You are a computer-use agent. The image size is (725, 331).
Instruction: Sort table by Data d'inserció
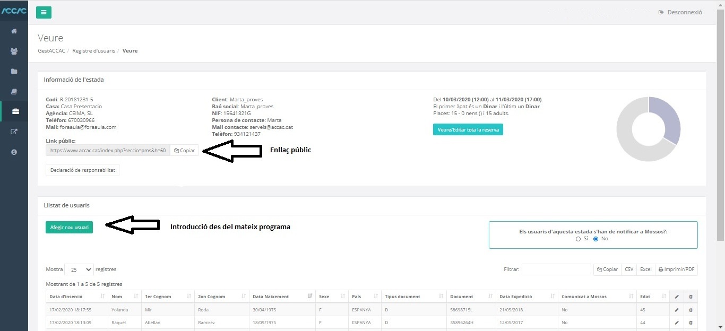coord(77,297)
